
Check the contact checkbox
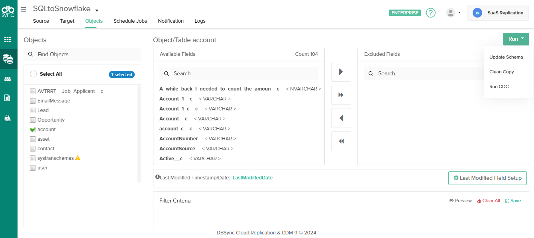tap(33, 149)
